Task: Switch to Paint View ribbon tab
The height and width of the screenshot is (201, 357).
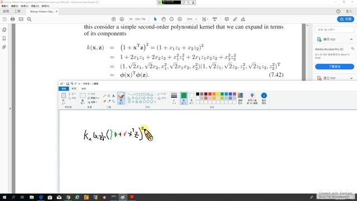Action: pos(84,89)
